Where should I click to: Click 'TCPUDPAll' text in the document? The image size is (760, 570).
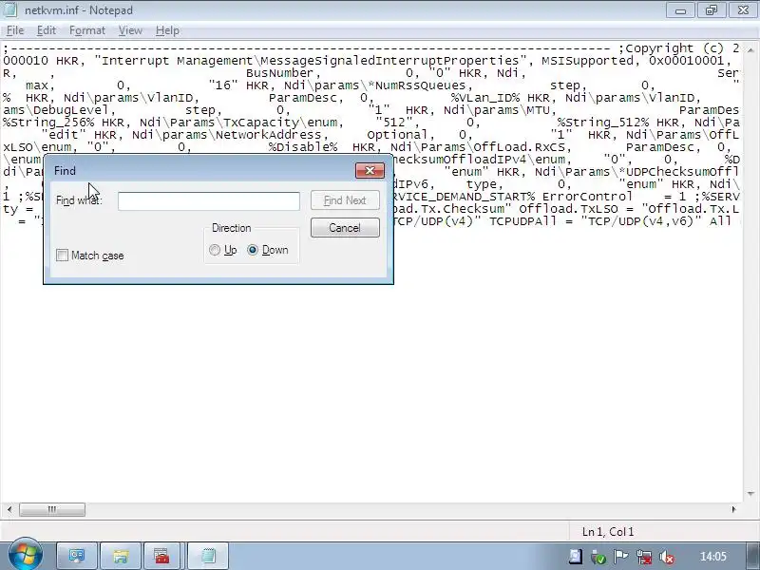[x=522, y=221]
